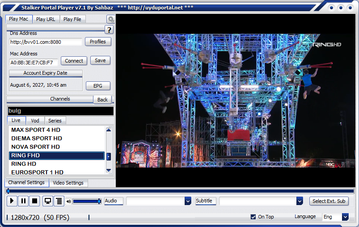
Task: Click the 1280x720 (50 FPS) status text
Action: [40, 217]
